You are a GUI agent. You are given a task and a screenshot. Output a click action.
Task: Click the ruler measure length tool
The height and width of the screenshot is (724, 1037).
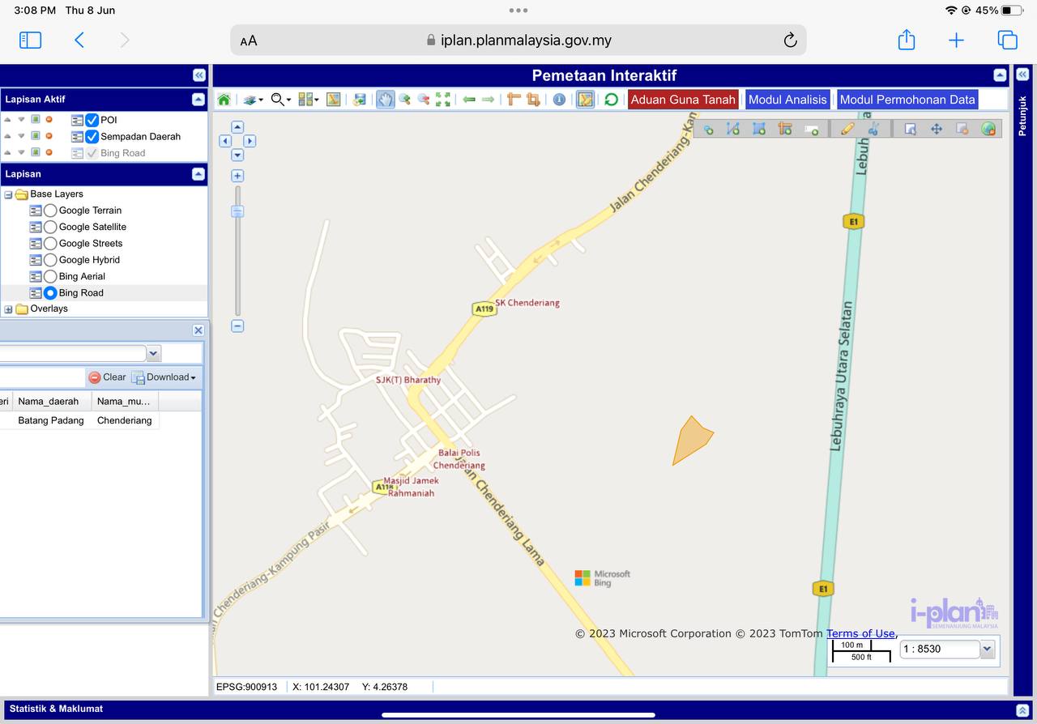514,100
